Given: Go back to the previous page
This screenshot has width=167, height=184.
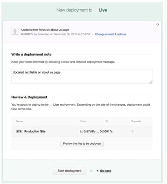Looking at the screenshot, I should click(x=104, y=171).
